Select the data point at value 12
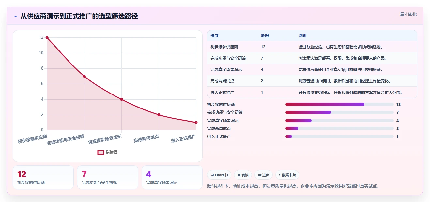Viewport: 430px width, 202px height. [47, 38]
